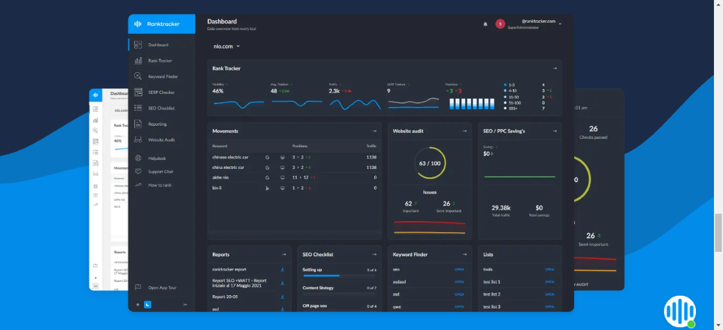Click the Support Chat bubble icon

tap(138, 171)
